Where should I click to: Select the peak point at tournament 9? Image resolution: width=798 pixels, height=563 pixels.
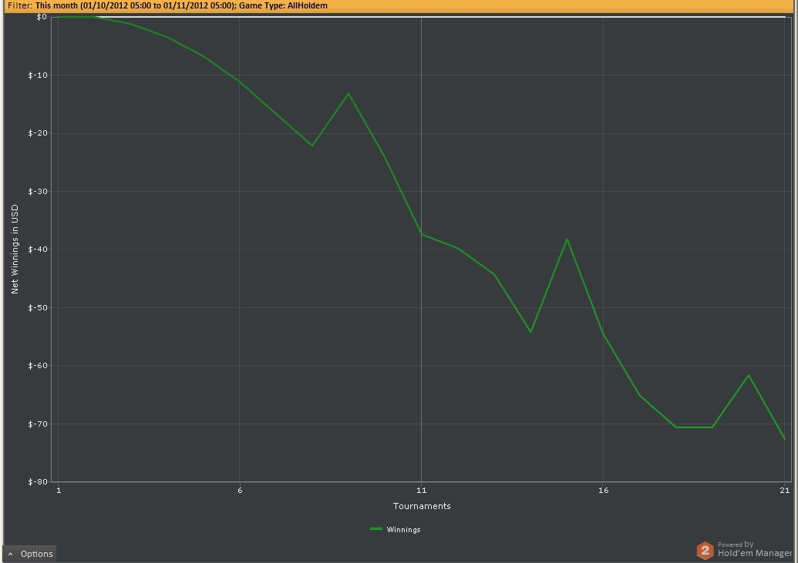pyautogui.click(x=348, y=94)
